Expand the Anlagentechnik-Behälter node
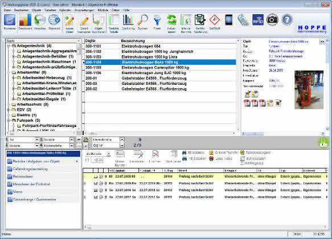Screen dimensions: 332x239 (13, 56)
